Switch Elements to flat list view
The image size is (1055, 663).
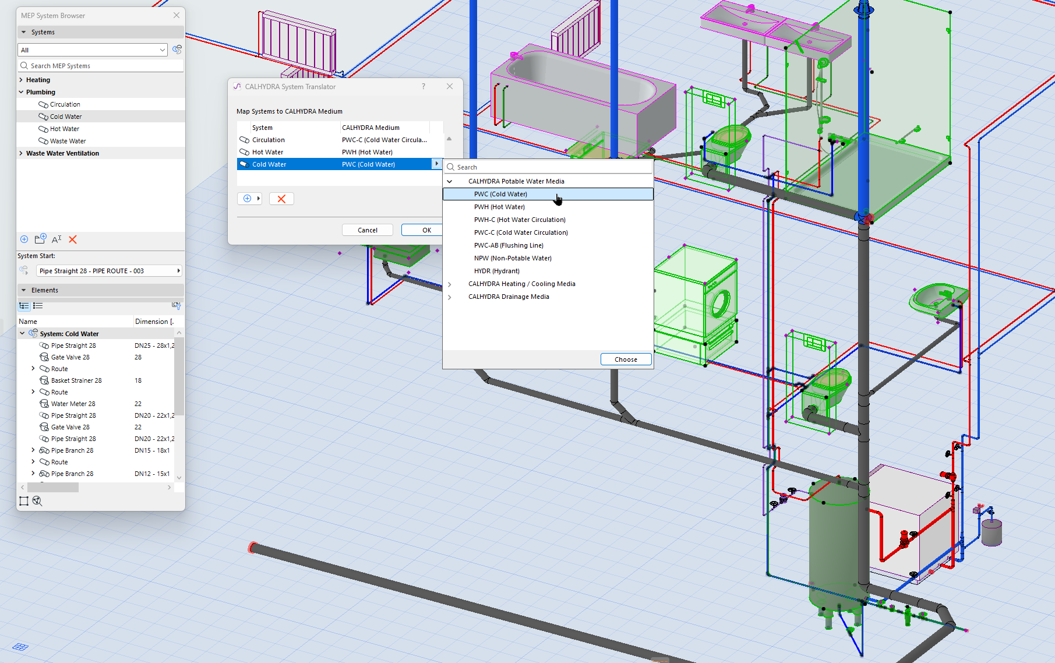[38, 305]
